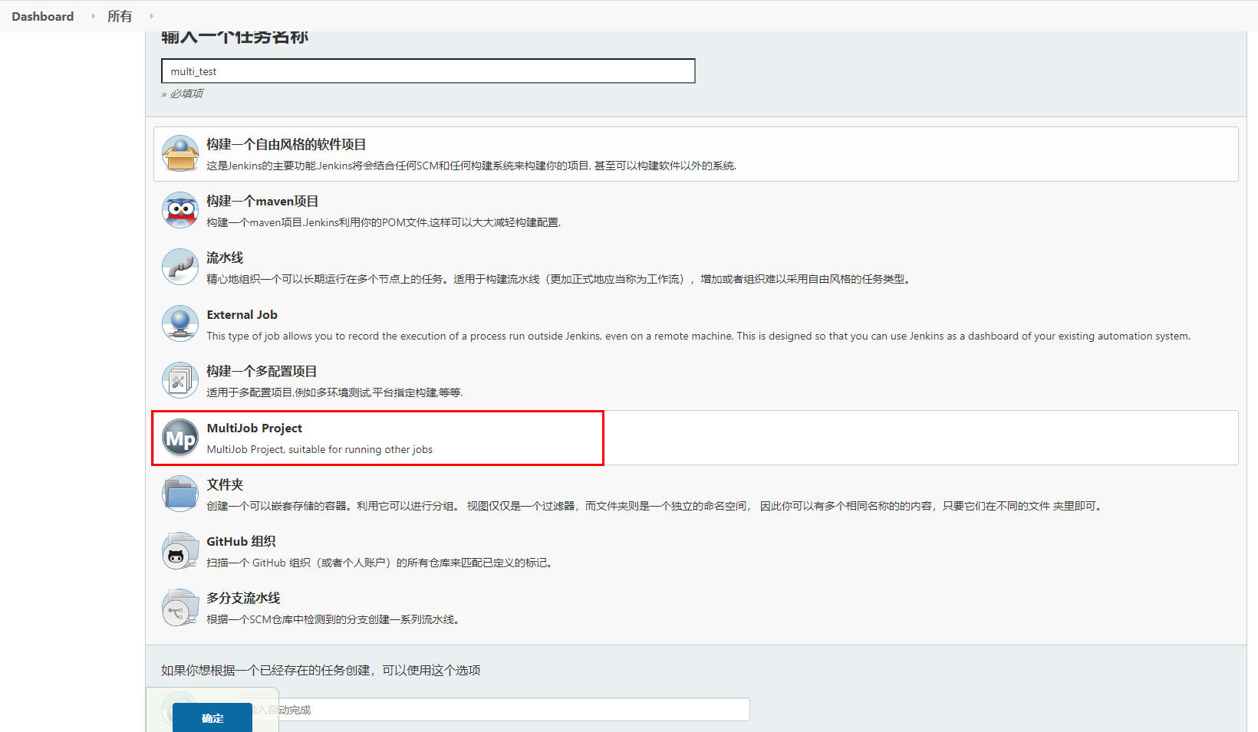The image size is (1258, 732).
Task: Select the 'GitHub 组织' title
Action: click(x=241, y=541)
